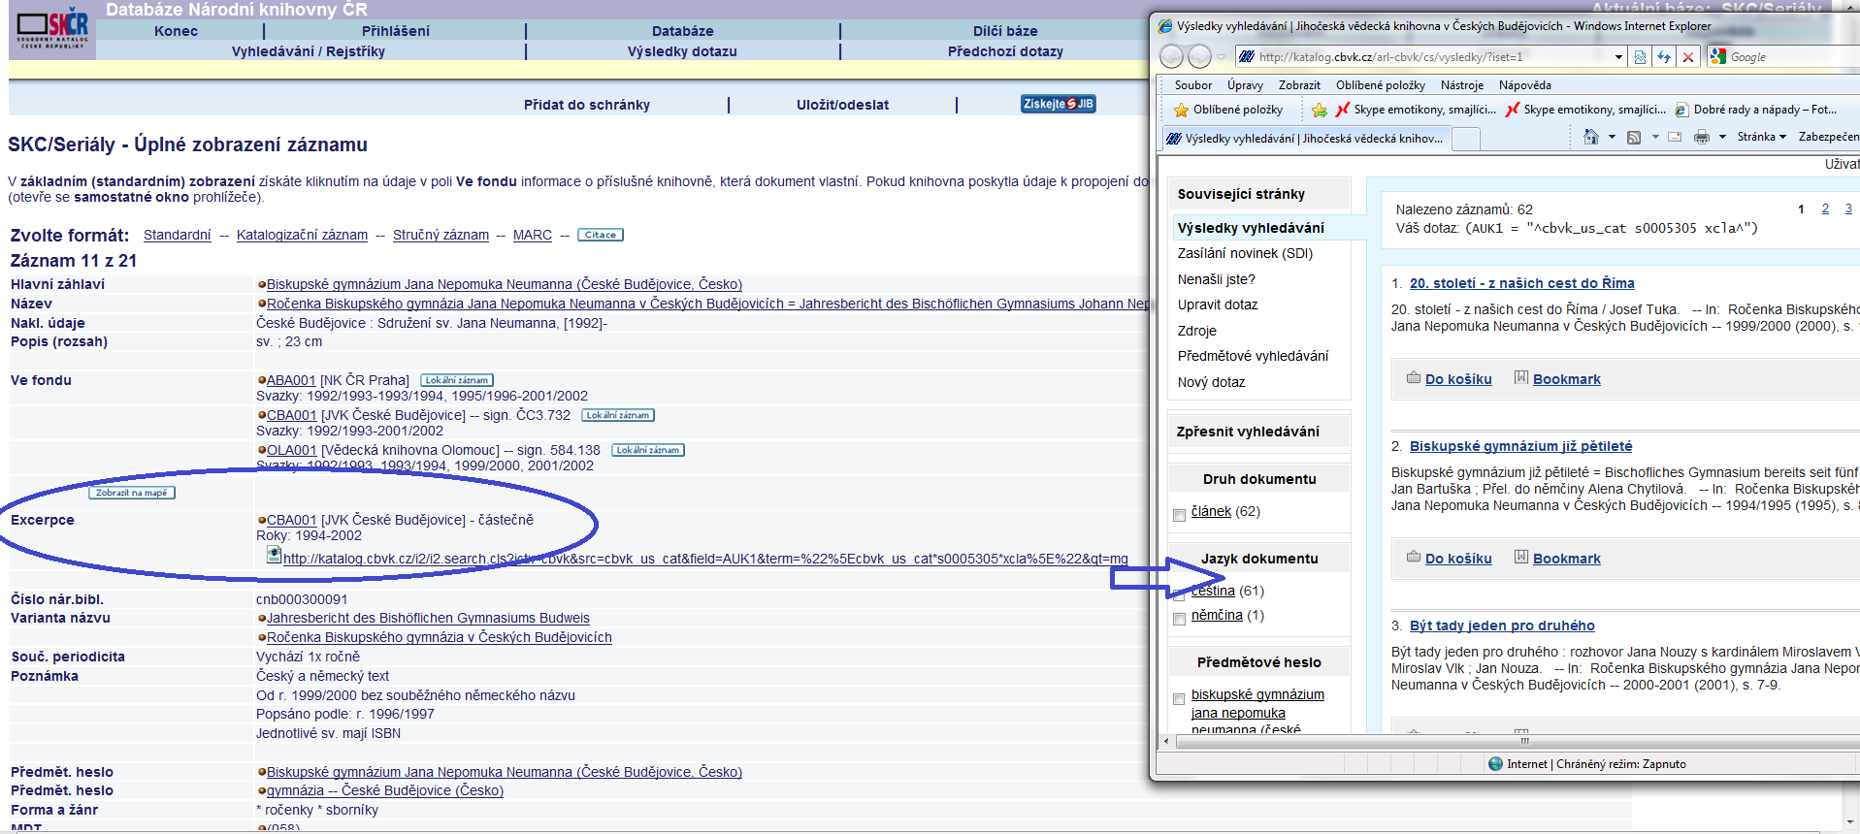Switch to the MARC format link
The image size is (1860, 834).
click(532, 235)
